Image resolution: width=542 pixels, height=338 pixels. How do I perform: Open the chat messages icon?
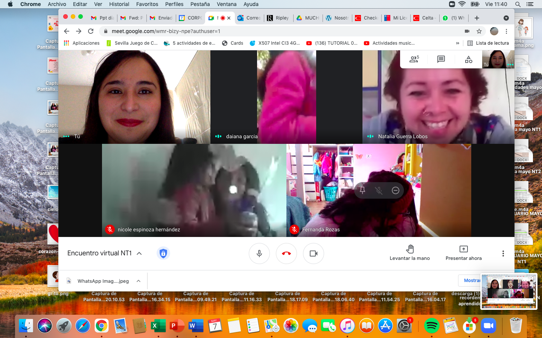(441, 59)
